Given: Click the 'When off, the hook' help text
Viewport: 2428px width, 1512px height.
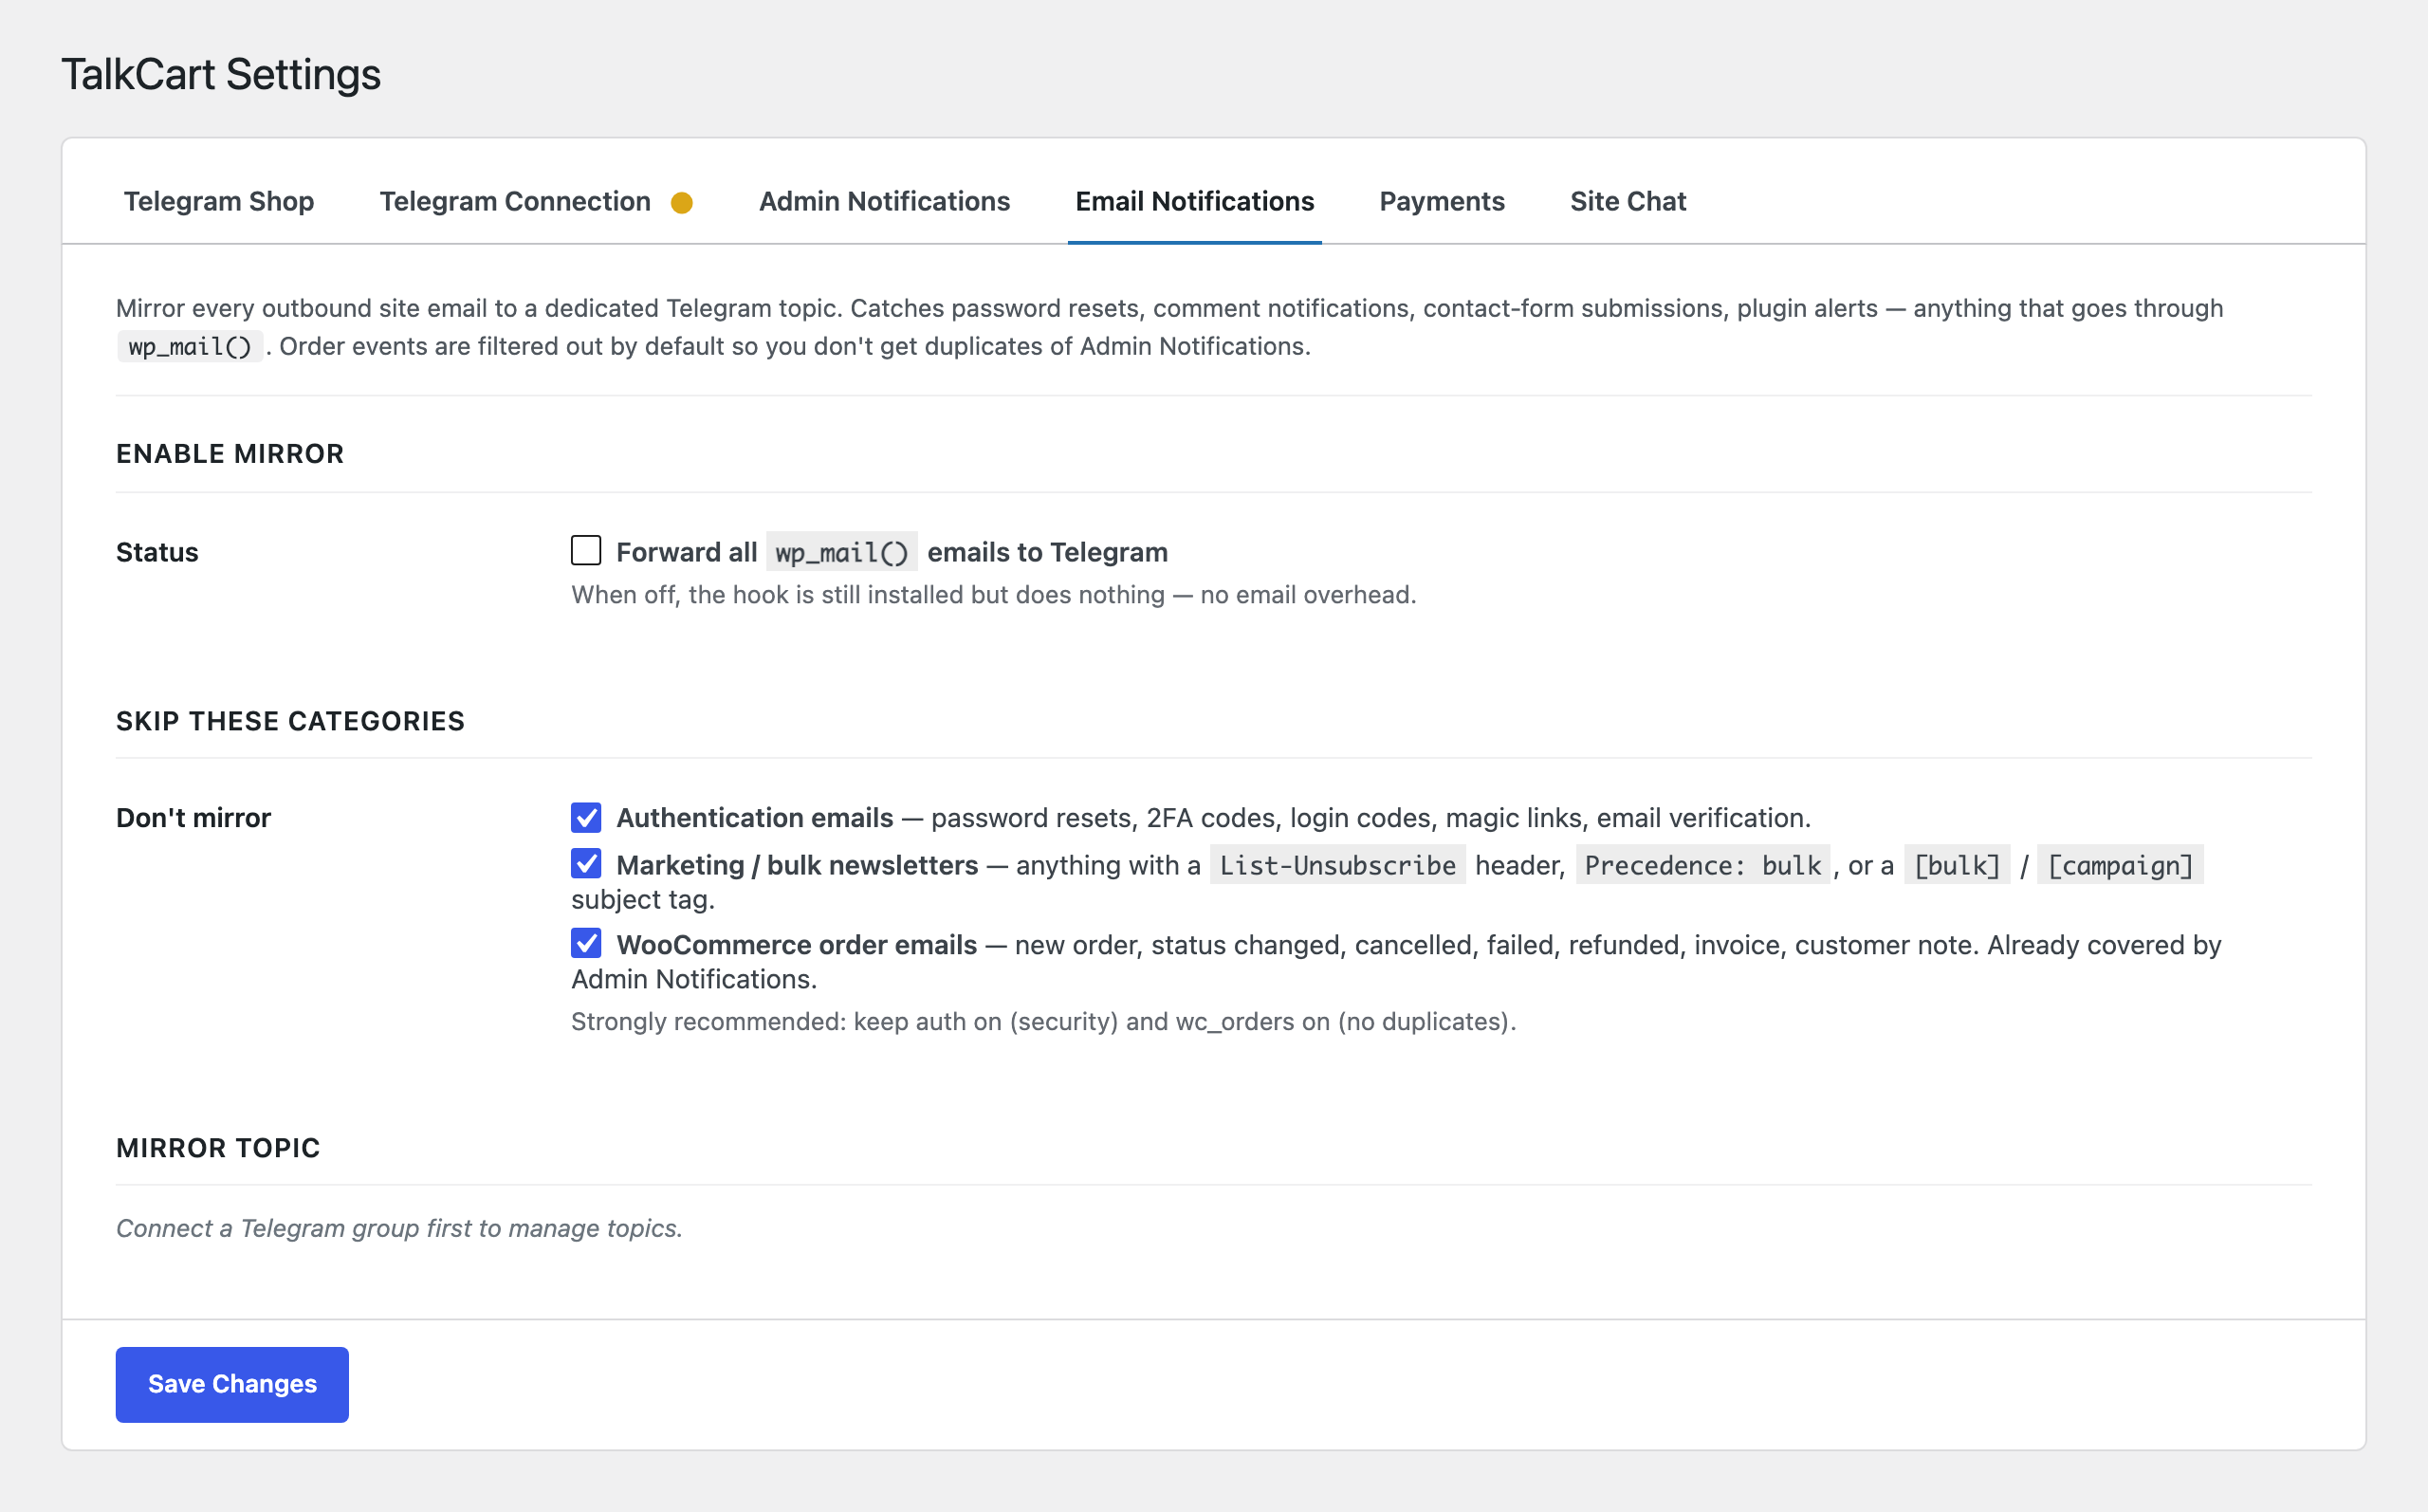Looking at the screenshot, I should [994, 595].
